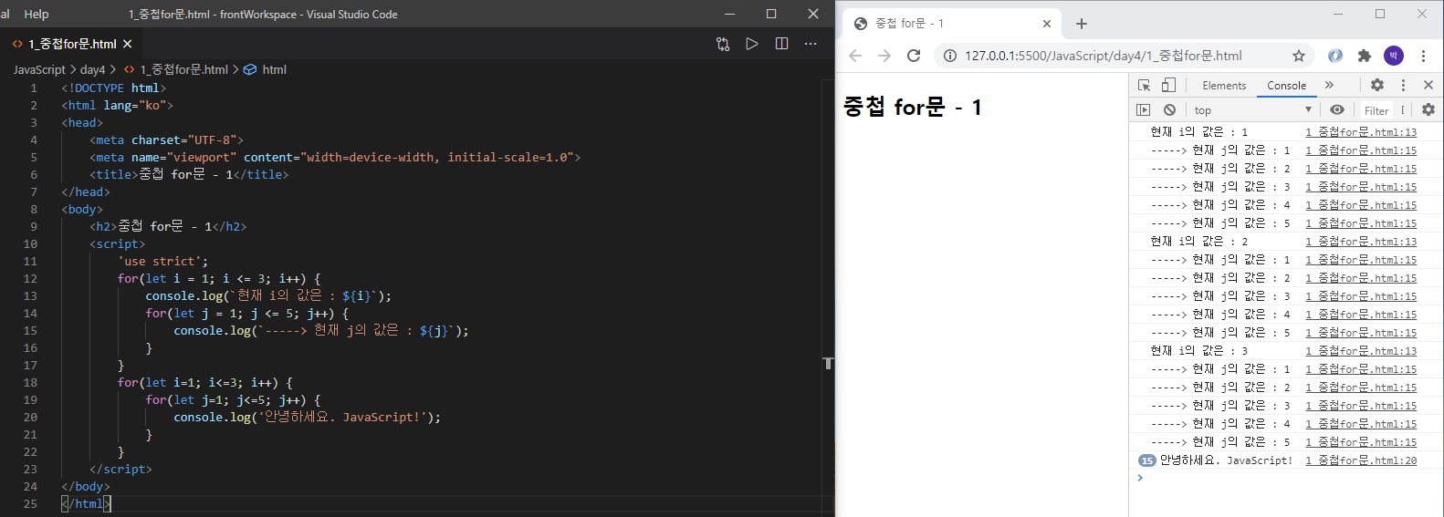Go back in Chrome

(855, 56)
